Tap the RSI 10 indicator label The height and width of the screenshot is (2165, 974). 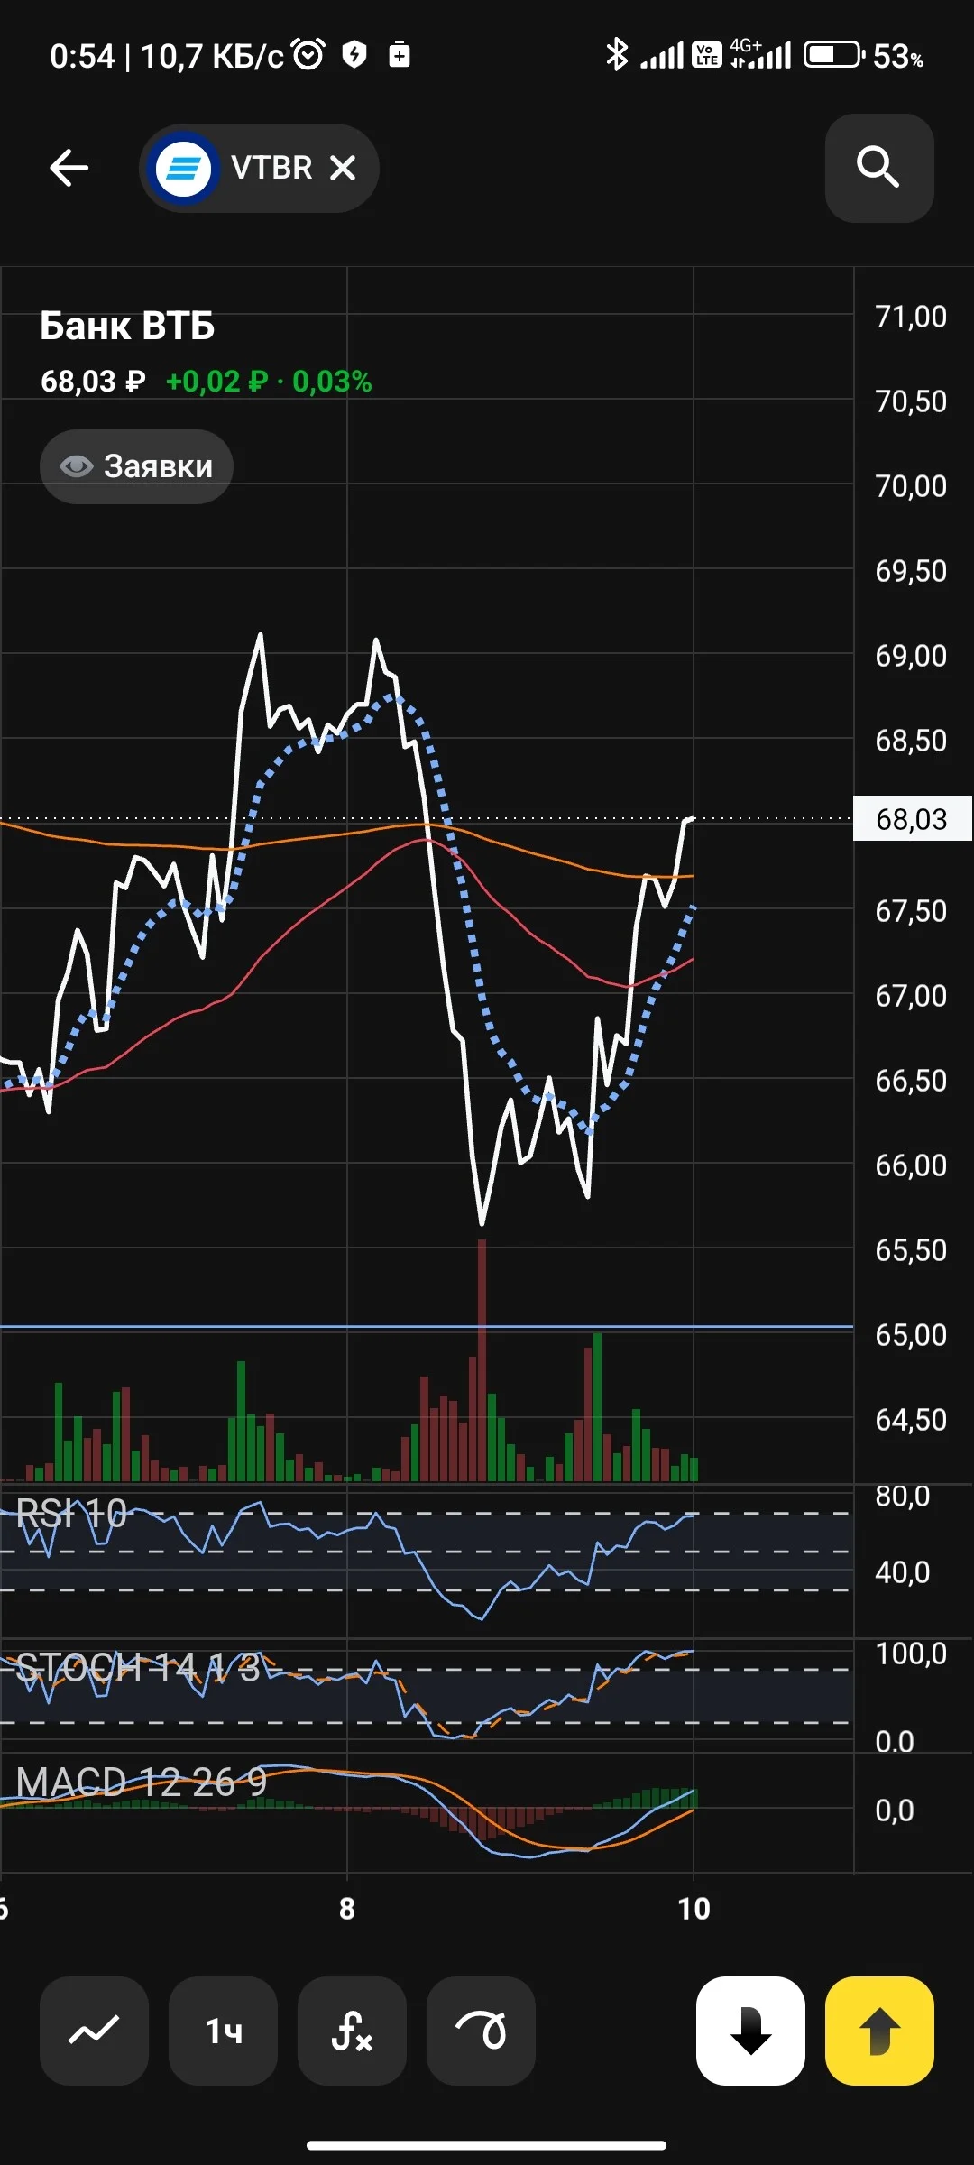[71, 1513]
